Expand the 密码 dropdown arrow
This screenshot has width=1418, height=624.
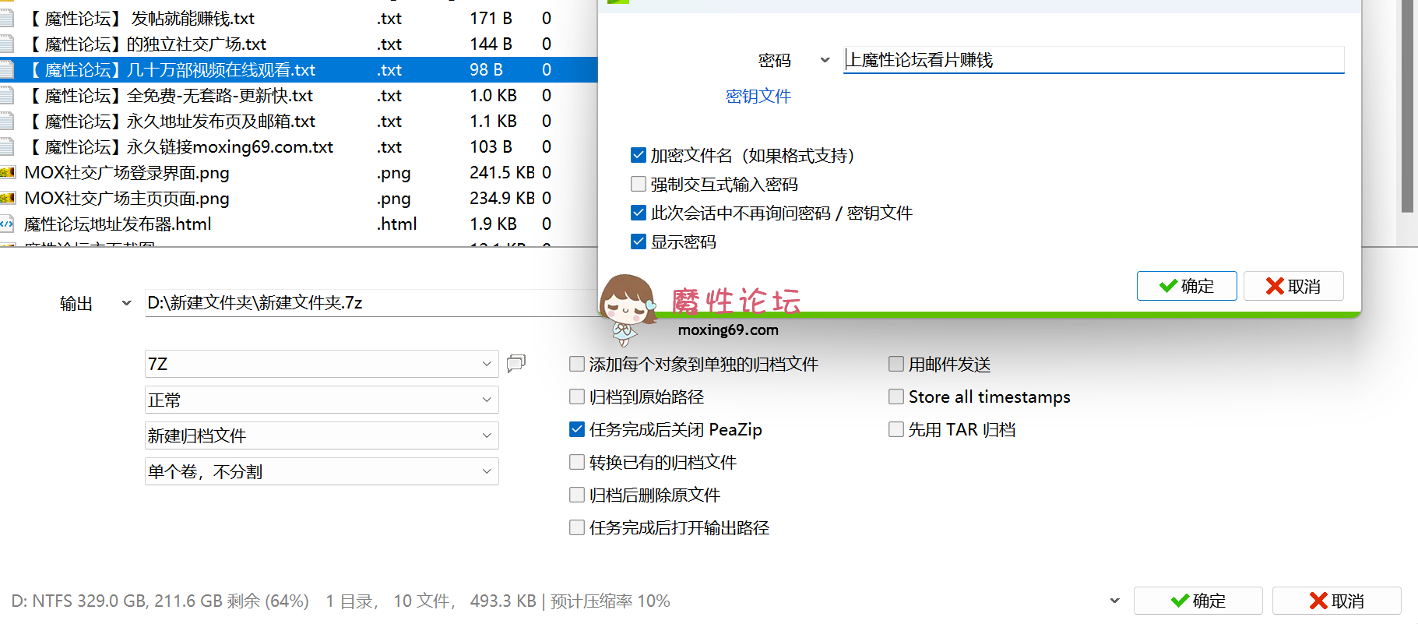point(825,60)
